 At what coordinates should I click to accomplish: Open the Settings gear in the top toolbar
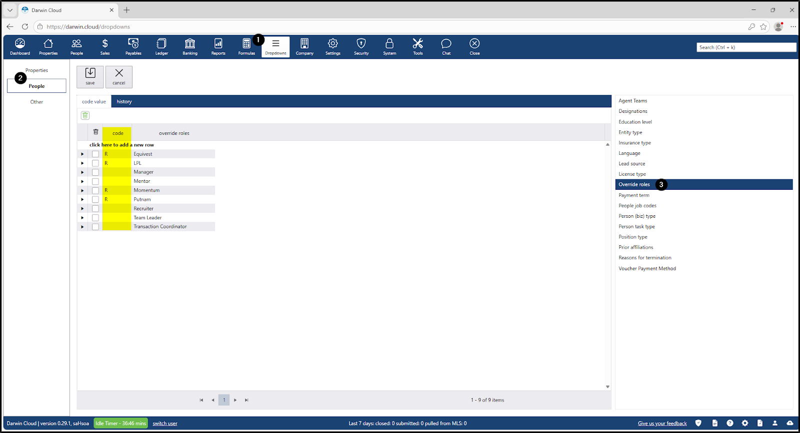[333, 46]
